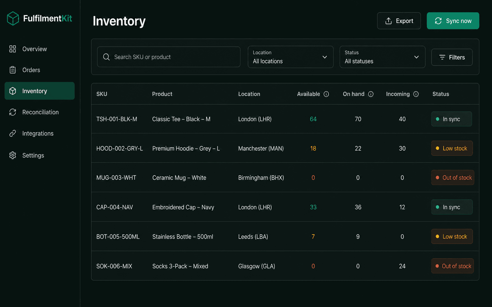Click the Leeds (LBA) location cell
Viewport: 492px width, 307px height.
click(253, 237)
